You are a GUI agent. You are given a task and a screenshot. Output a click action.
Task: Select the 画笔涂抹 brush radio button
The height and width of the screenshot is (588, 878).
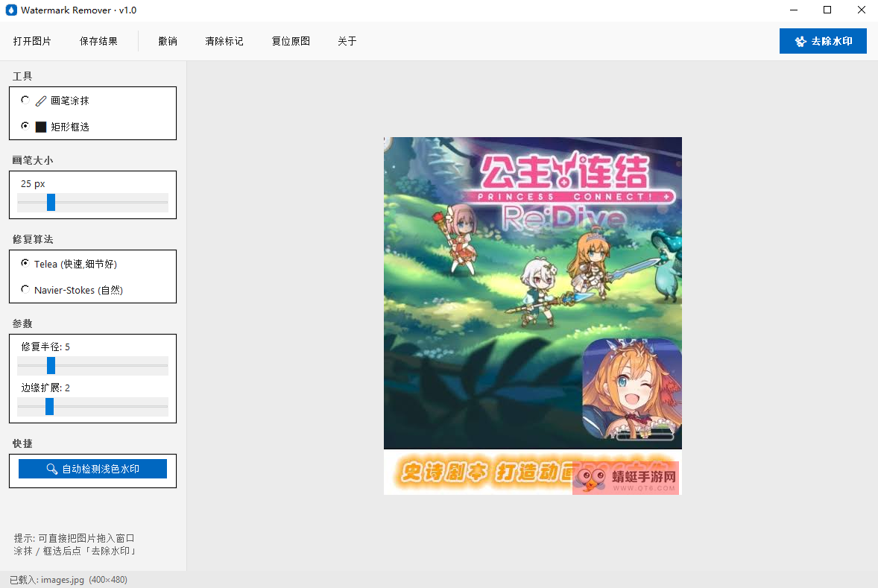(25, 100)
